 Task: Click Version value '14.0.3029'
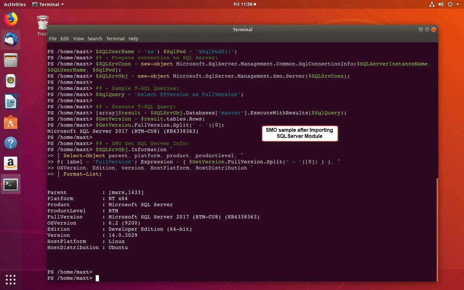(x=123, y=235)
